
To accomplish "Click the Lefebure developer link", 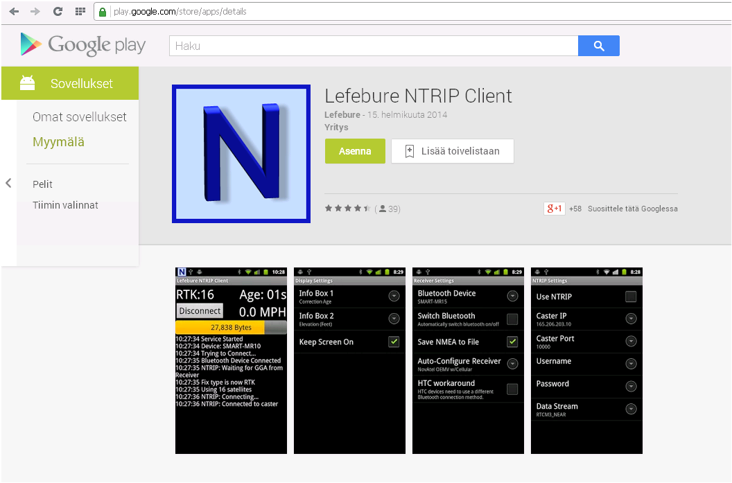I will (x=342, y=115).
